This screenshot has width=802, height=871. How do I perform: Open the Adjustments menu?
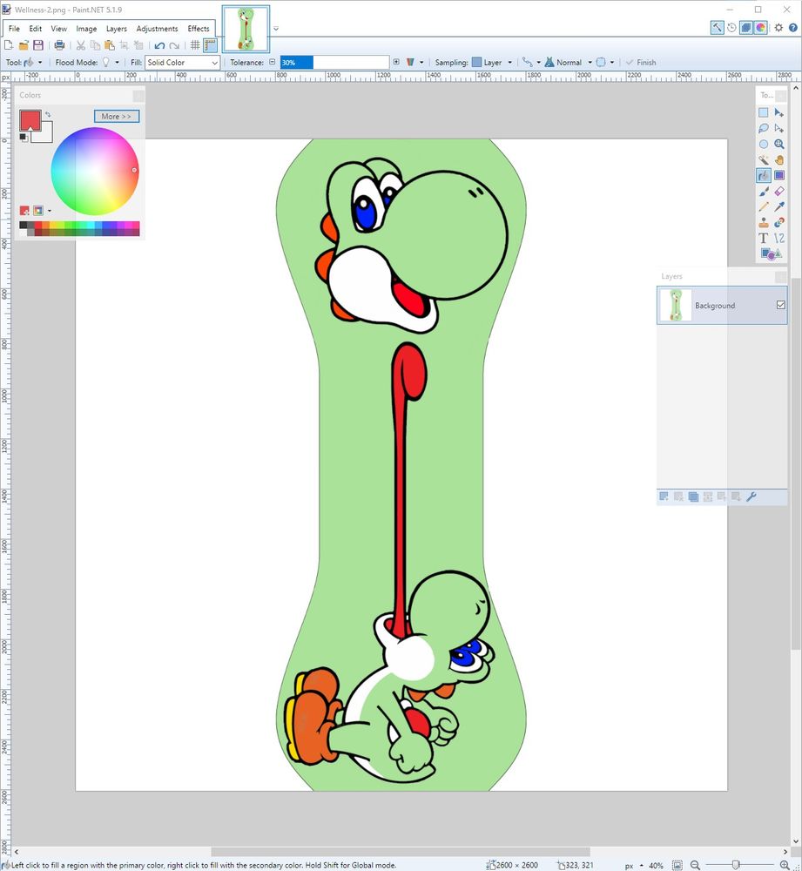157,29
